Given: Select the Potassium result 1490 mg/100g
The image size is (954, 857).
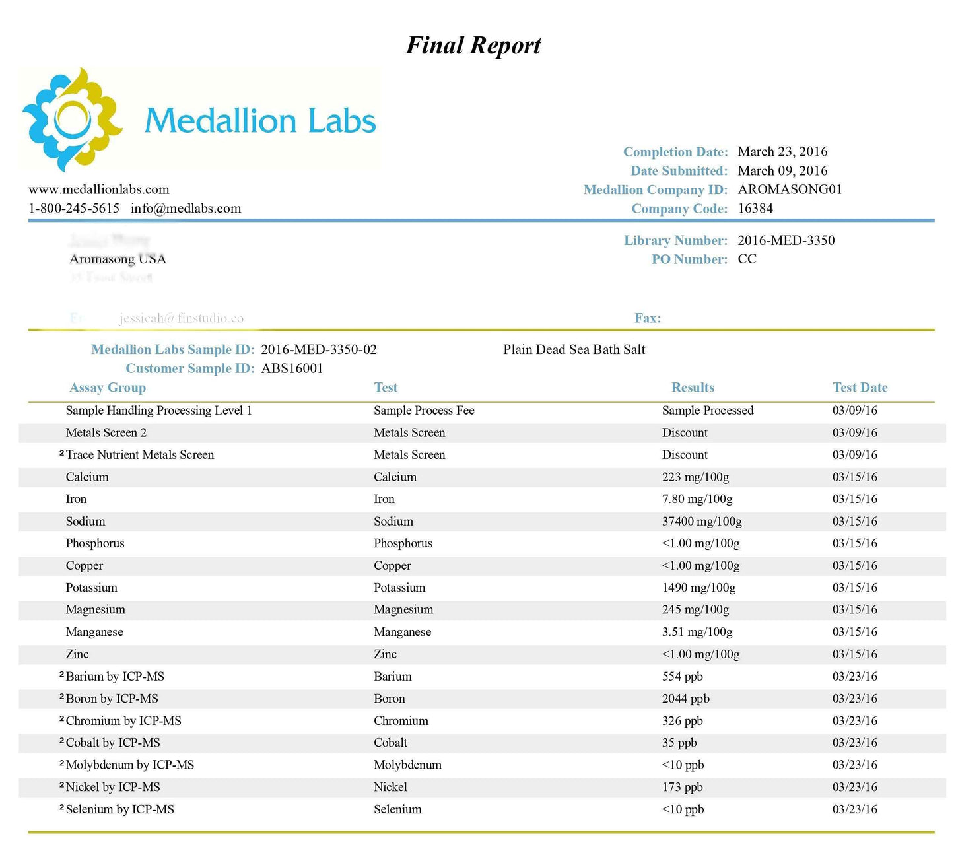Looking at the screenshot, I should click(x=698, y=588).
